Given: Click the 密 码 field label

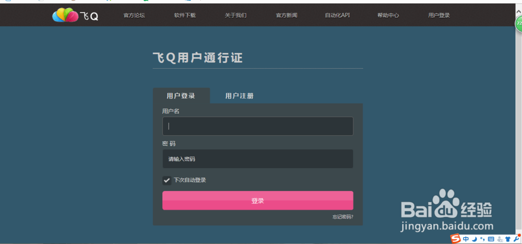Looking at the screenshot, I should (169, 144).
